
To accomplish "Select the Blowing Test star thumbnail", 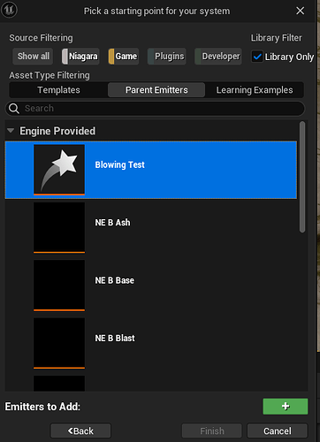I will (59, 170).
